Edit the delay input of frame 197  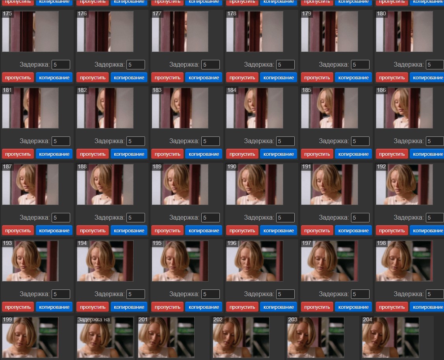pyautogui.click(x=360, y=294)
